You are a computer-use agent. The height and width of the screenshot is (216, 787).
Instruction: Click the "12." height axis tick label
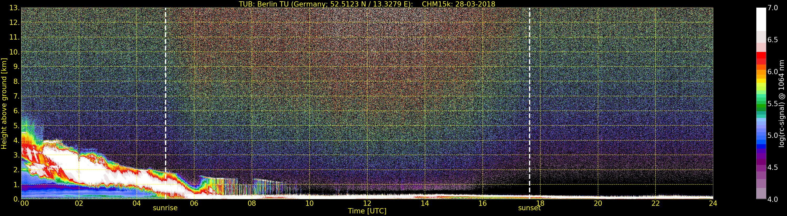15,23
